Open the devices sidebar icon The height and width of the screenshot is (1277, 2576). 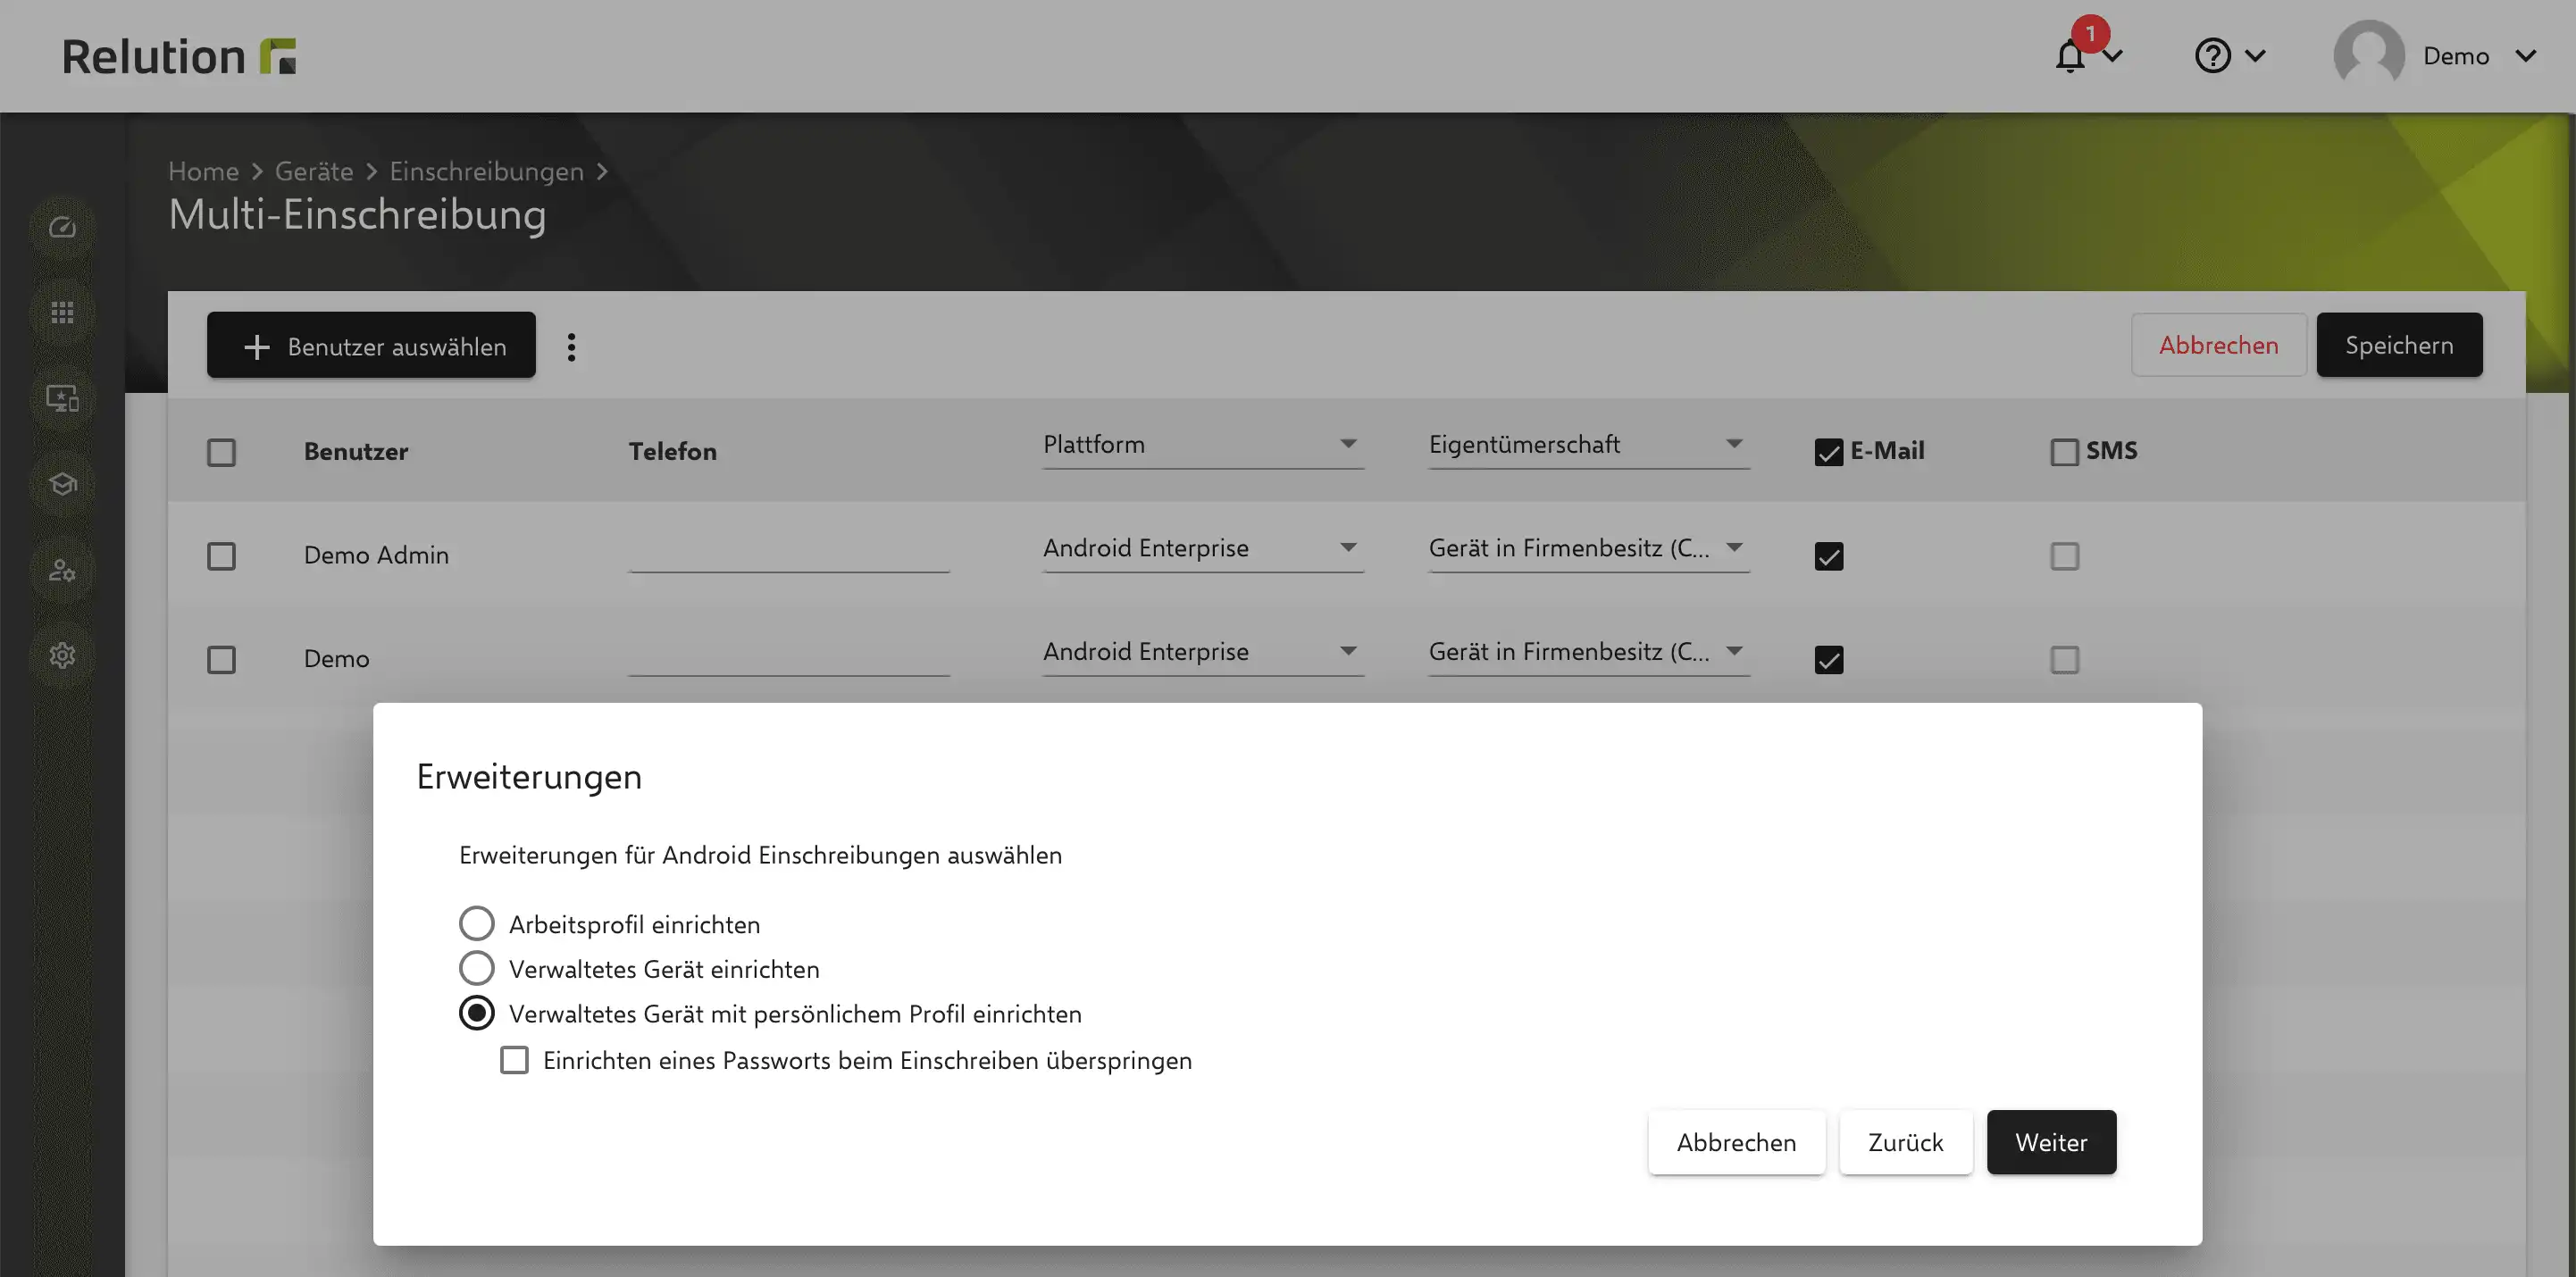62,399
